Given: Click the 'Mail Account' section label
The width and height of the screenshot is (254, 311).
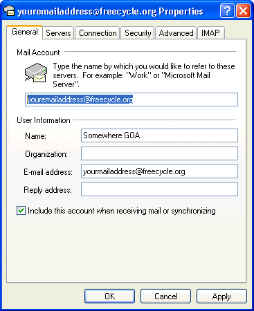Looking at the screenshot, I should (x=38, y=53).
